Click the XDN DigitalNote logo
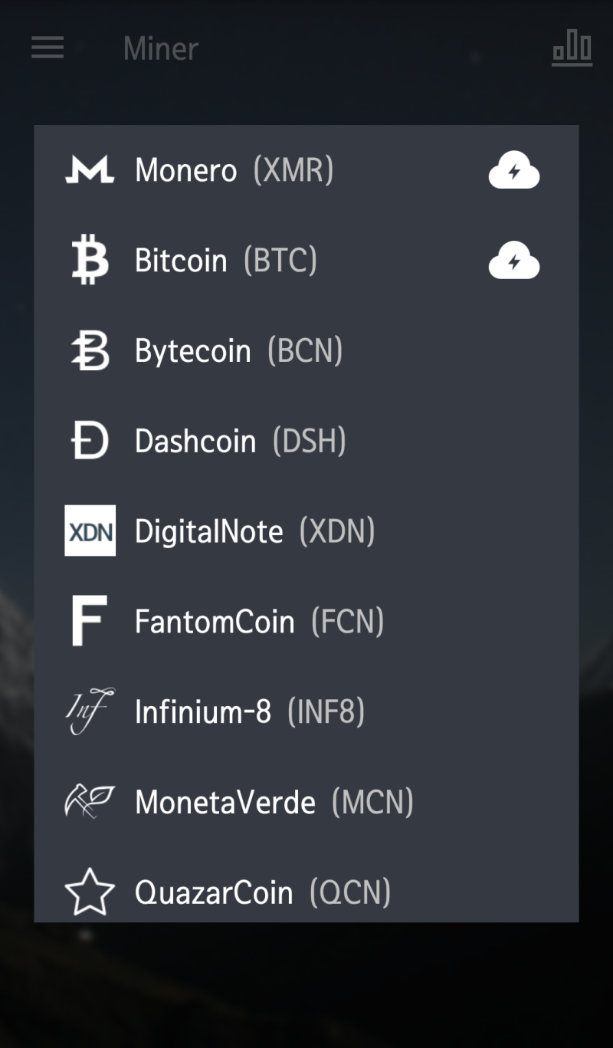This screenshot has height=1048, width=613. tap(90, 531)
